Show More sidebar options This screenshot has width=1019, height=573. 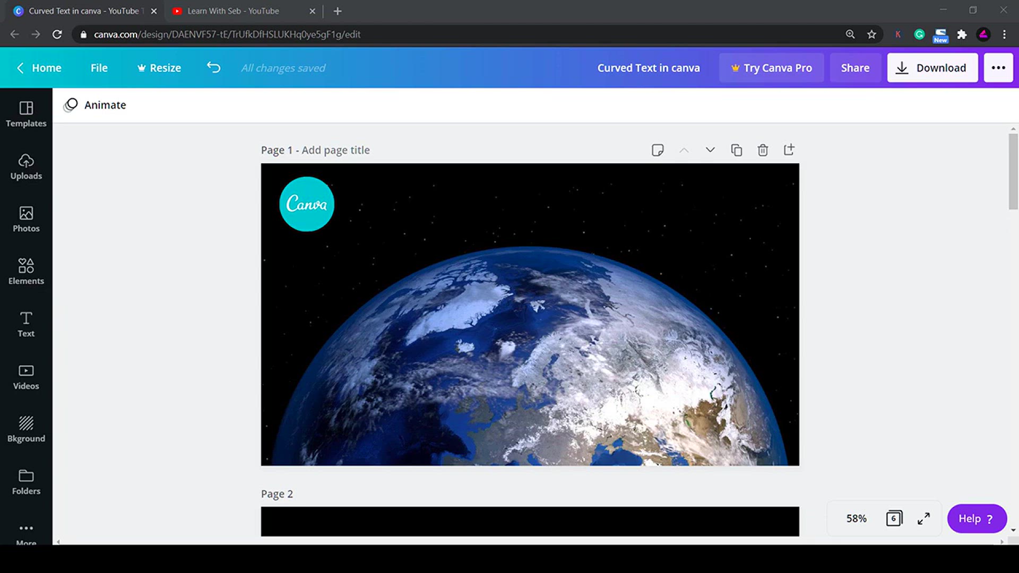[x=26, y=533]
